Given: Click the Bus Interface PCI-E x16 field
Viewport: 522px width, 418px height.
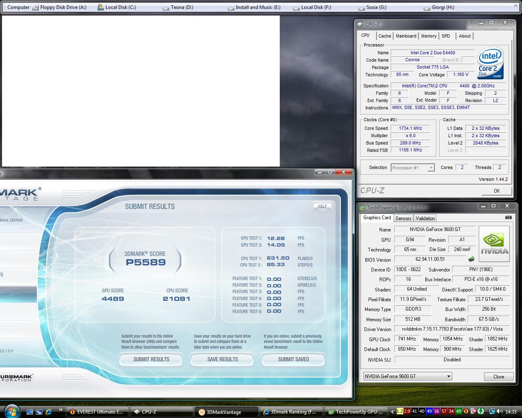Looking at the screenshot, I should (x=481, y=279).
